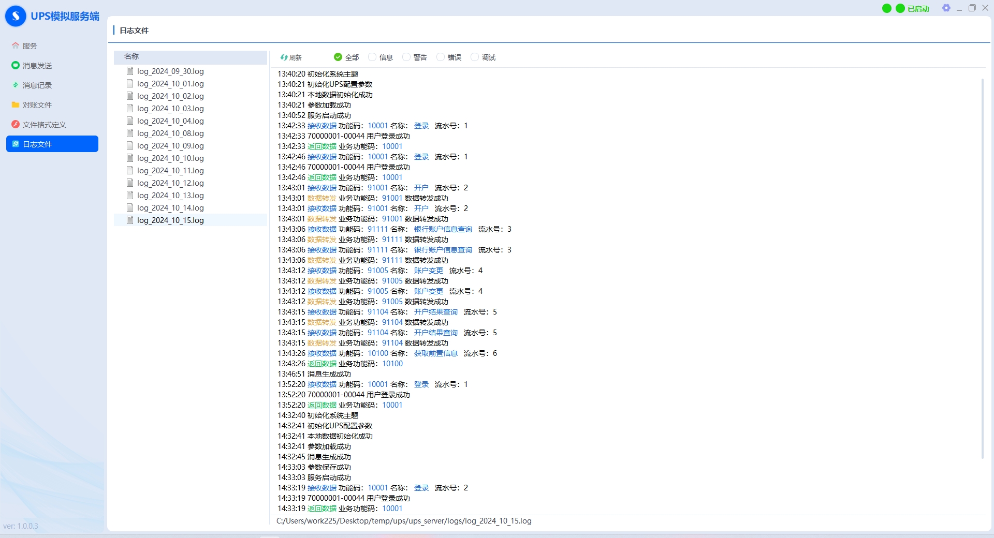Viewport: 994px width, 538px height.
Task: Click the settings gear icon in title bar
Action: point(946,8)
